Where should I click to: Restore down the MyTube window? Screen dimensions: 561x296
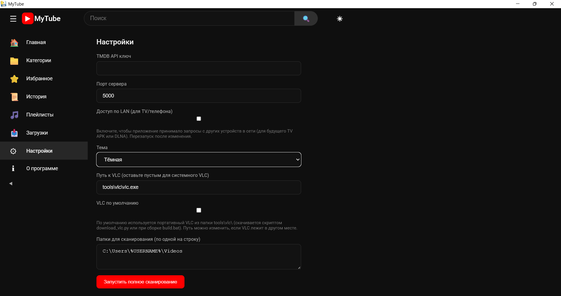click(x=535, y=4)
